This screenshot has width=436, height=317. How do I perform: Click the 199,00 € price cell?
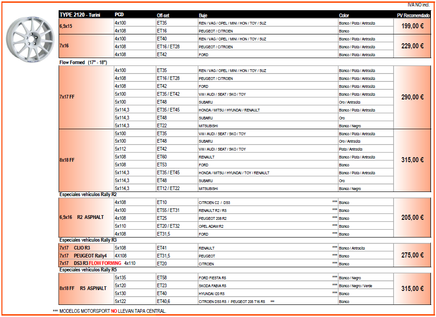tap(412, 26)
